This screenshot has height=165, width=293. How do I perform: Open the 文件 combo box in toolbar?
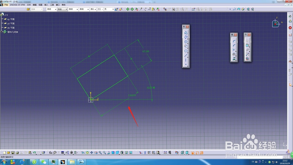(x=37, y=9)
